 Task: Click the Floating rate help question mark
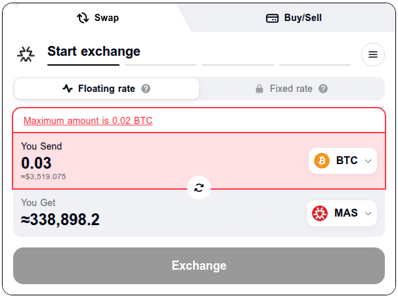[146, 89]
